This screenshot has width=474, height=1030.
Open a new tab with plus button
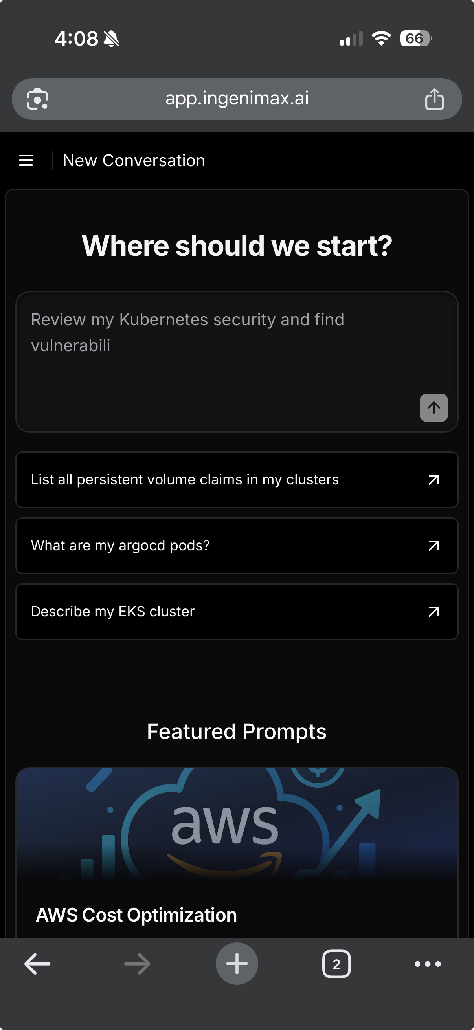[x=237, y=964]
